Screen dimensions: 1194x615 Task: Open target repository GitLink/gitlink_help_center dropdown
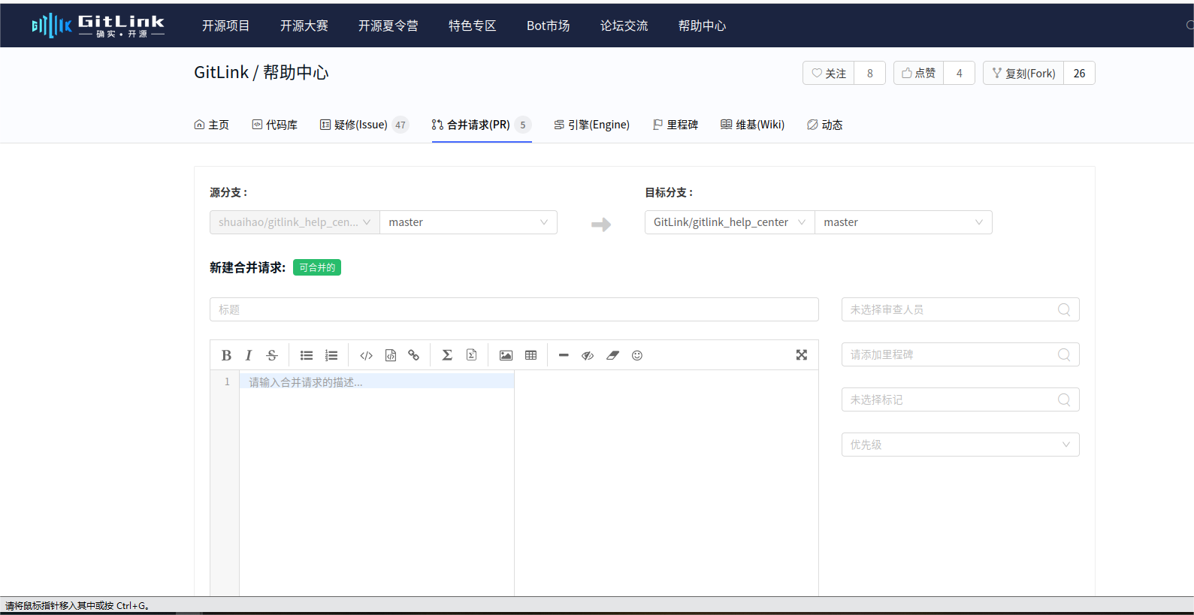coord(730,222)
